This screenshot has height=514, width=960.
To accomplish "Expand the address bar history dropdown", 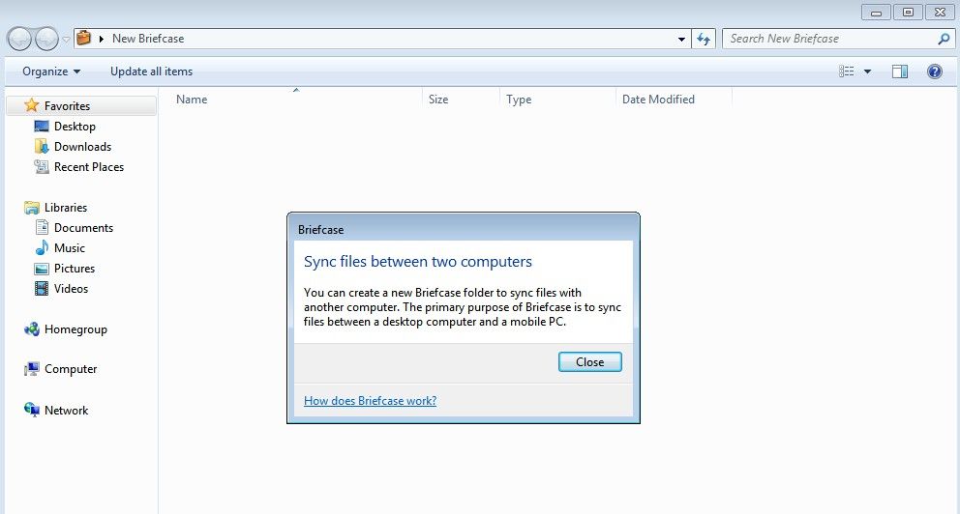I will (682, 39).
